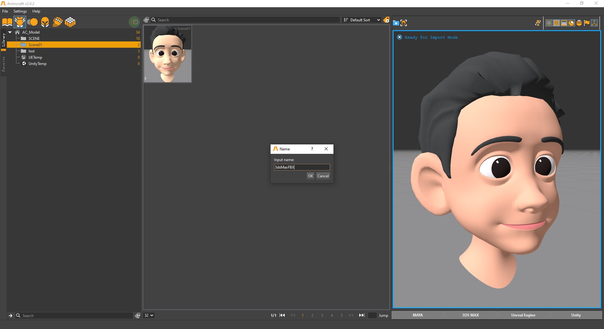Toggle the axis arrows display button
The height and width of the screenshot is (329, 604).
[x=594, y=23]
